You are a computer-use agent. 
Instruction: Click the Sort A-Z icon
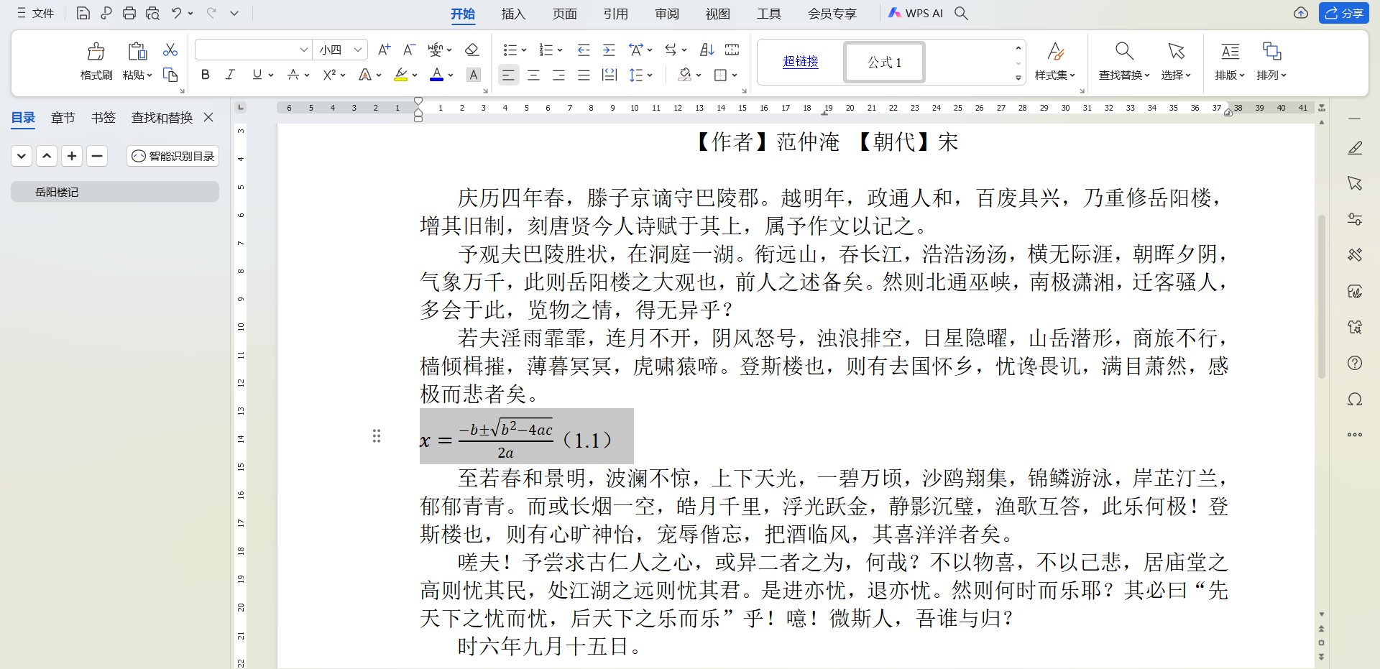point(707,50)
